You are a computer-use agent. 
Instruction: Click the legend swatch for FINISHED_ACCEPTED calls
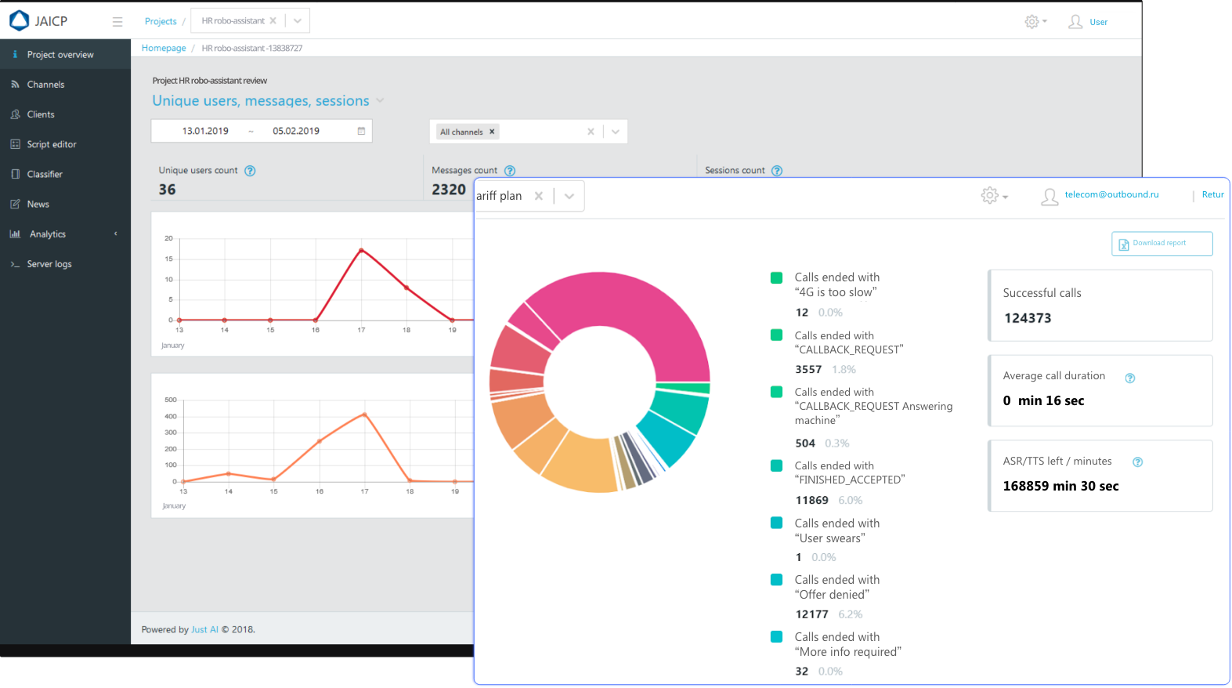pos(776,465)
